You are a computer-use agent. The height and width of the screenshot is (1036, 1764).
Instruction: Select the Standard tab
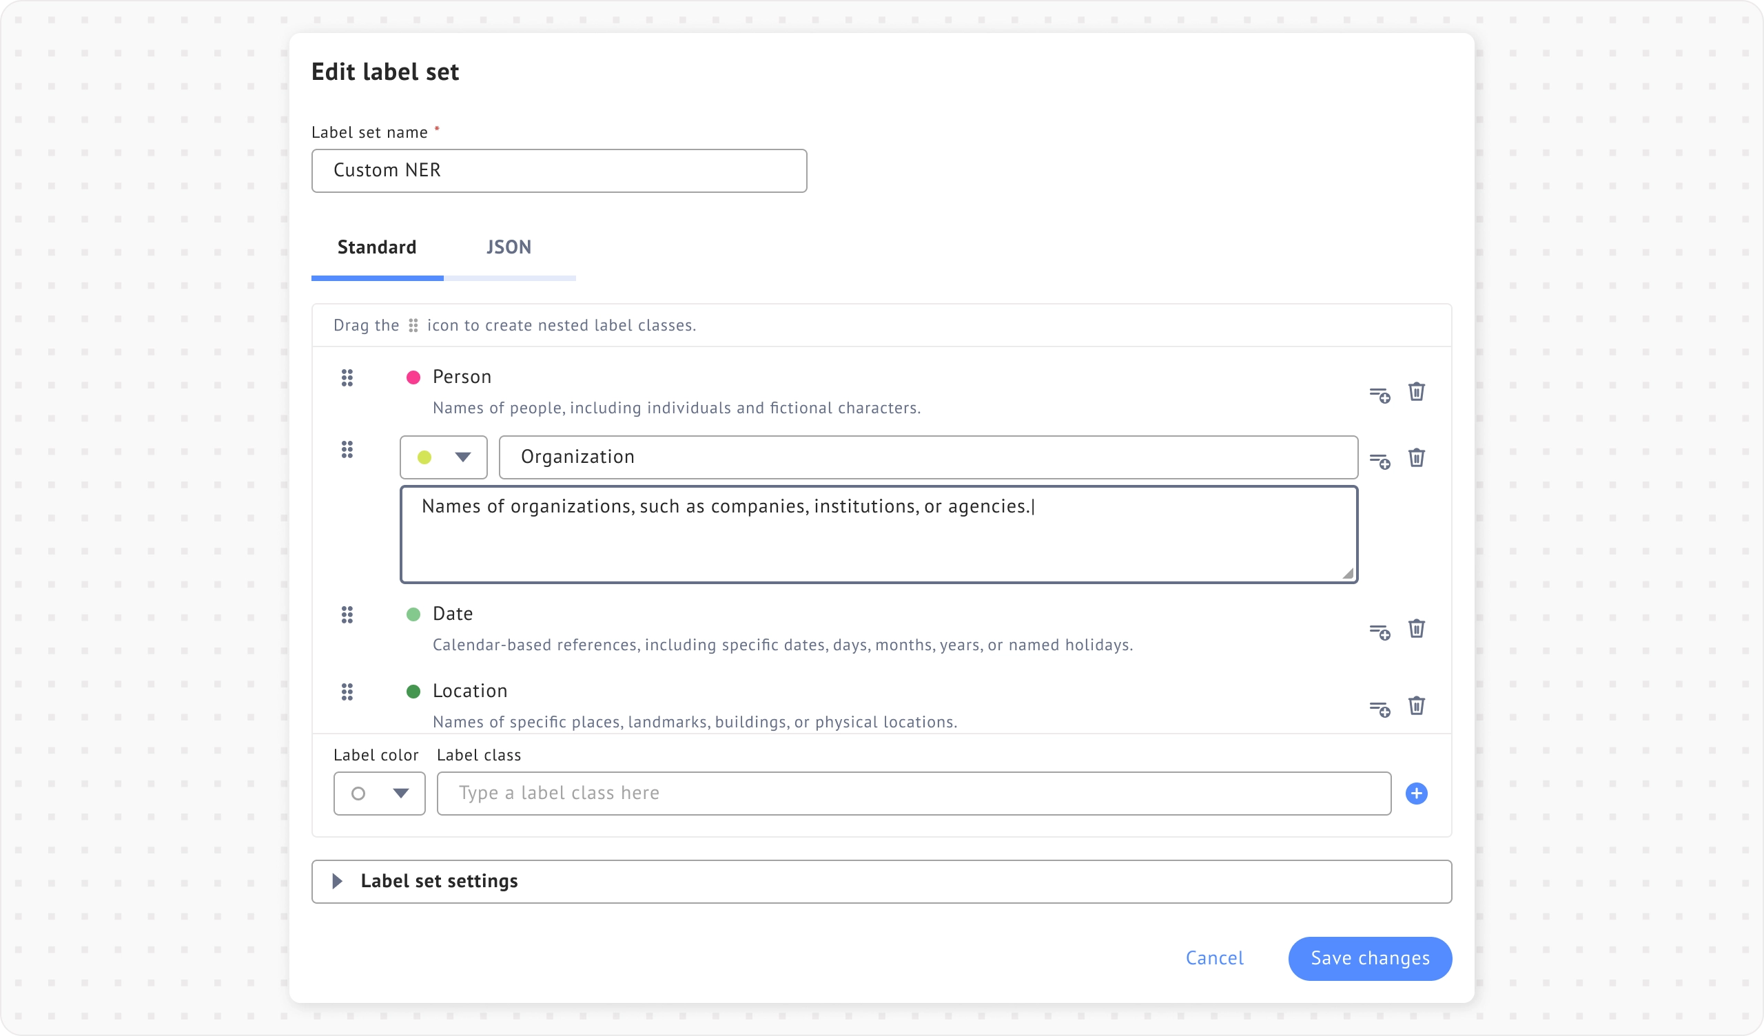tap(377, 247)
